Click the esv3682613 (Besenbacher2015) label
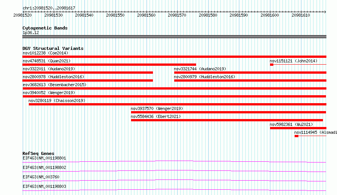Viewport: 337px width, 195px height. [x=55, y=85]
